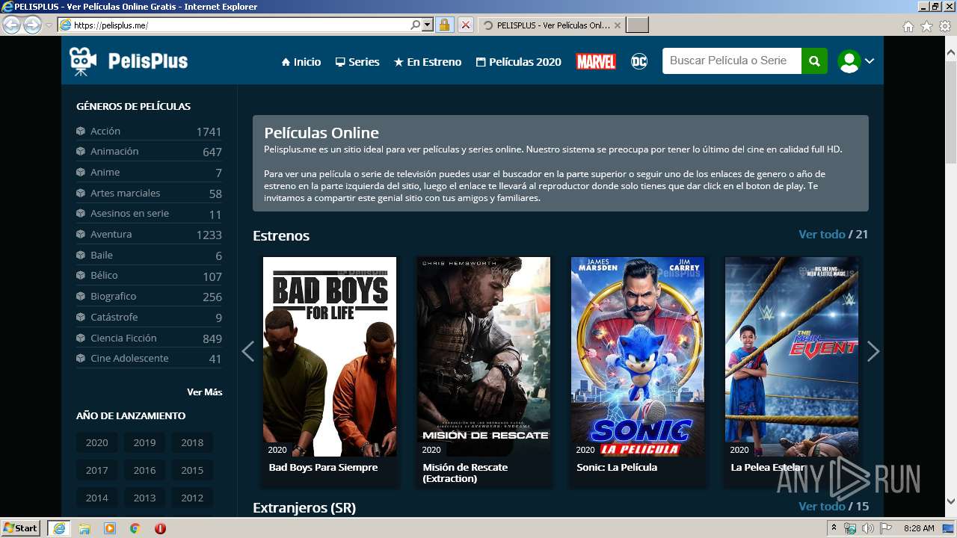Open the user account avatar menu
957x538 pixels.
[856, 61]
